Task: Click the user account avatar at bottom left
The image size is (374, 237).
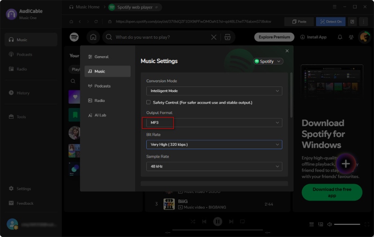Action: point(12,224)
